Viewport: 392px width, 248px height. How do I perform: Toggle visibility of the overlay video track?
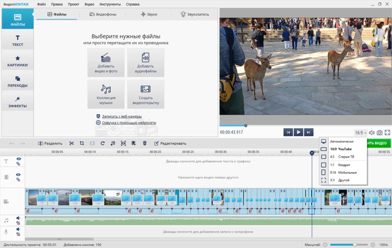[x=18, y=175]
